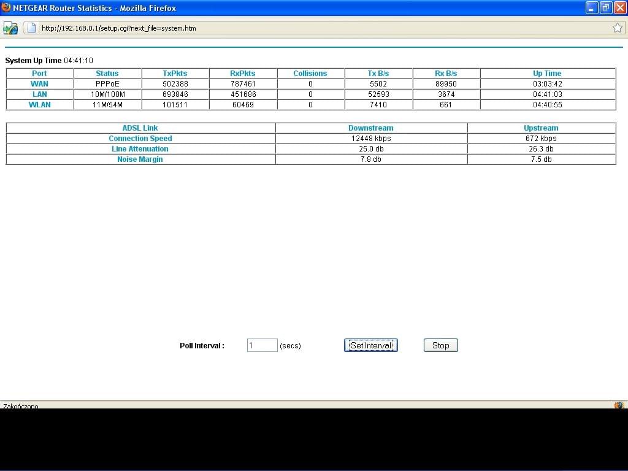Click the status bar icon at bottom right
Viewport: 628px width, 471px height.
point(619,405)
